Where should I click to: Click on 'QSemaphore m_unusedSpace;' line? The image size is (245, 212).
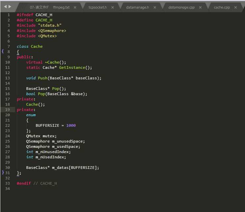pos(55,141)
